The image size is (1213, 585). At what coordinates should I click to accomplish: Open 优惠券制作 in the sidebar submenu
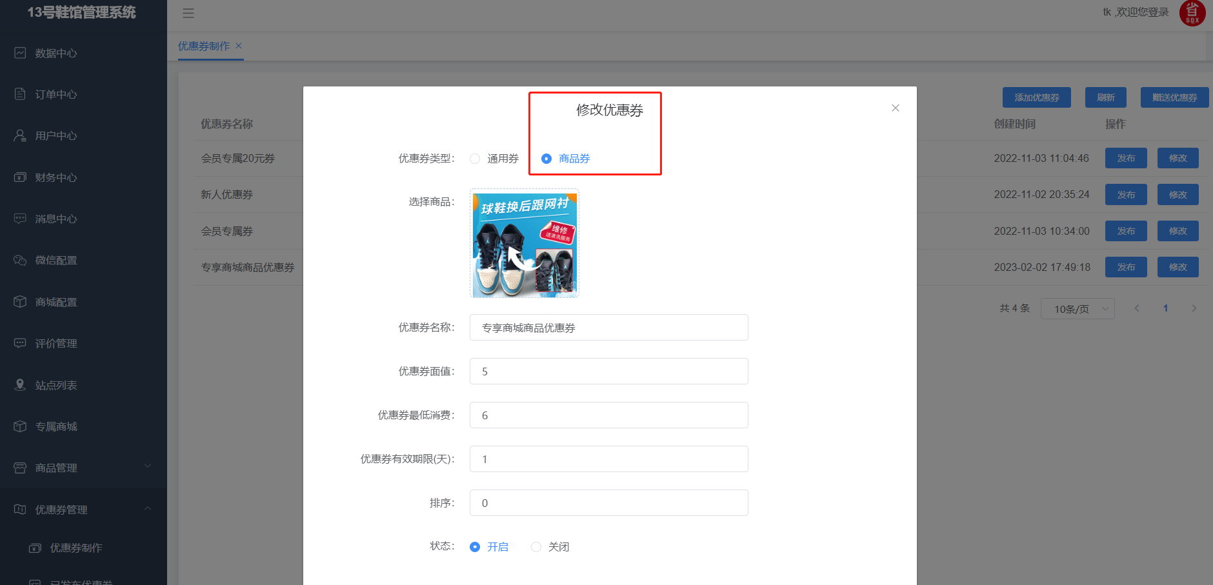click(x=76, y=548)
